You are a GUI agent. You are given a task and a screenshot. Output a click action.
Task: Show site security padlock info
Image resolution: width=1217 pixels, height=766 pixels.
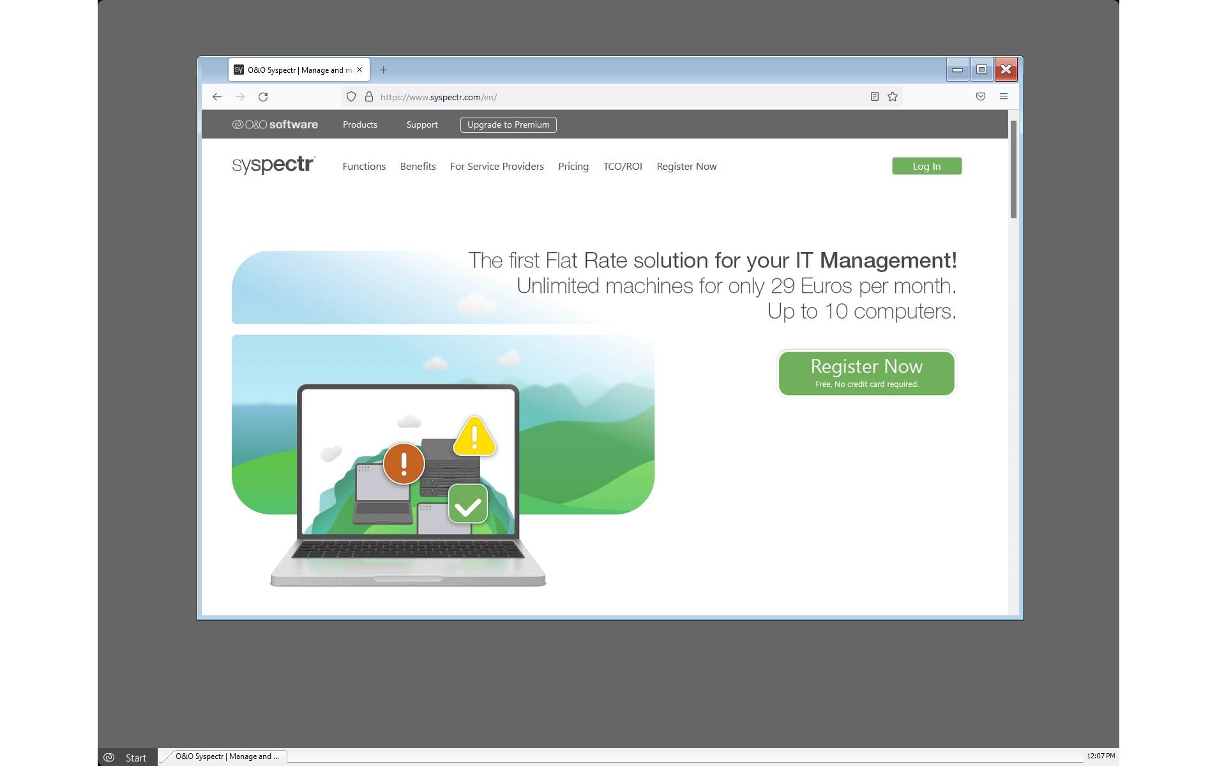pos(369,97)
